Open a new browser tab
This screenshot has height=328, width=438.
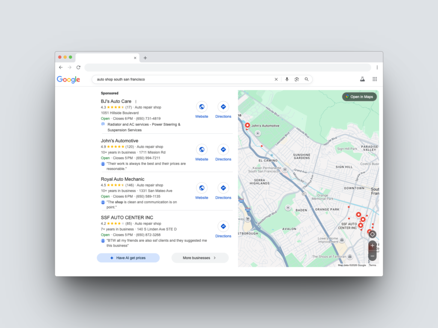pyautogui.click(x=145, y=57)
